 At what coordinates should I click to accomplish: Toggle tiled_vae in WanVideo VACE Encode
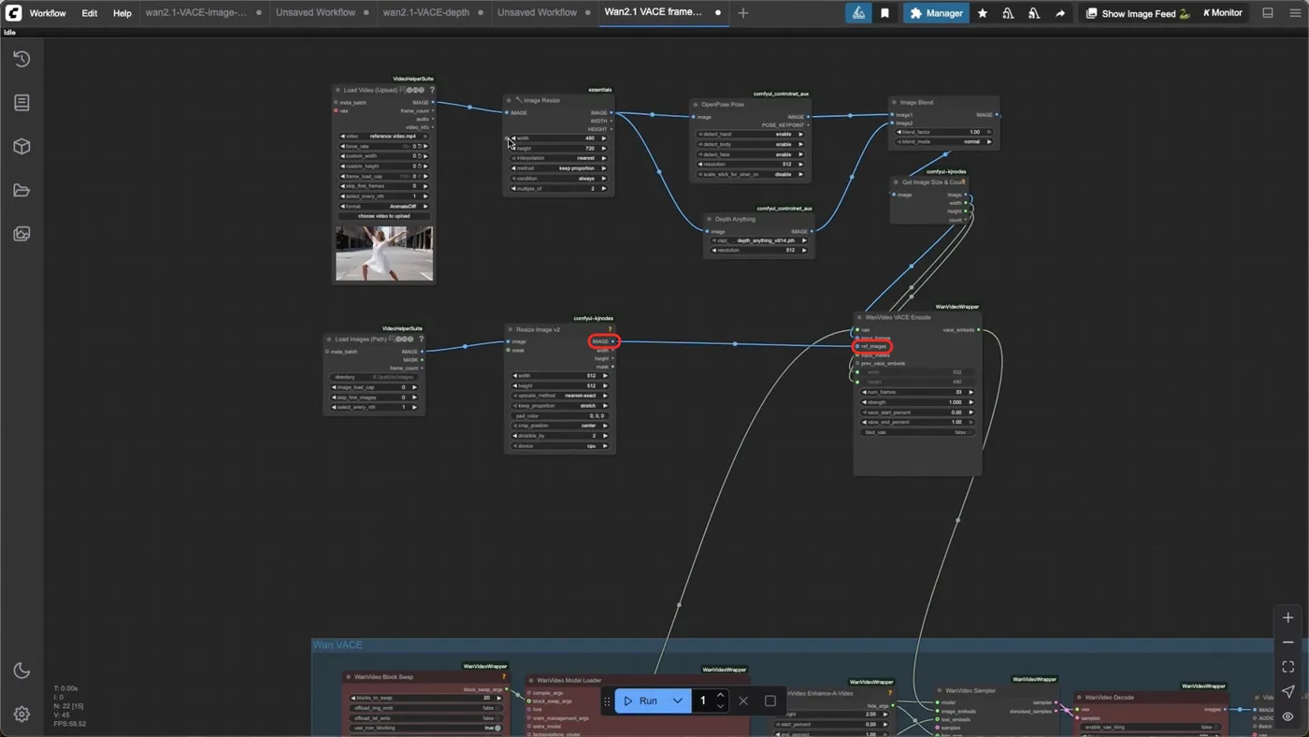click(916, 432)
